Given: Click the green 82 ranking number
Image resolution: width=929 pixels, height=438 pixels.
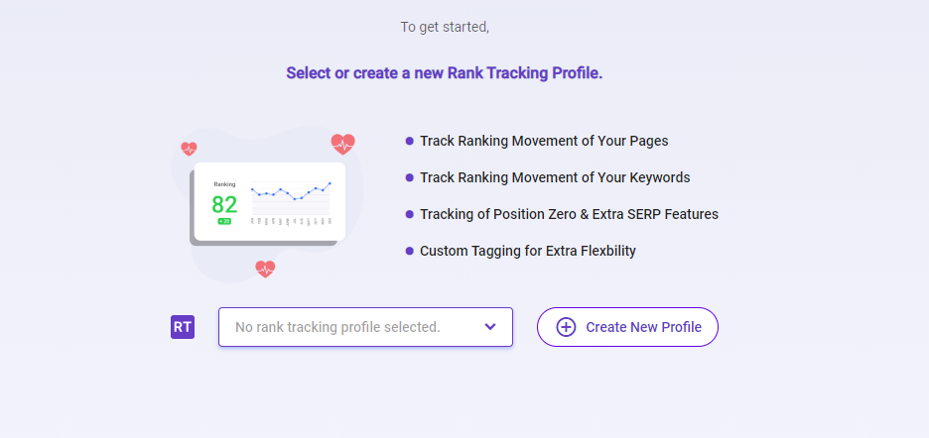Looking at the screenshot, I should (x=224, y=205).
